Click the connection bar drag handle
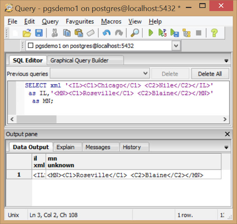Viewport: 237px width, 224px height. [x=23, y=46]
